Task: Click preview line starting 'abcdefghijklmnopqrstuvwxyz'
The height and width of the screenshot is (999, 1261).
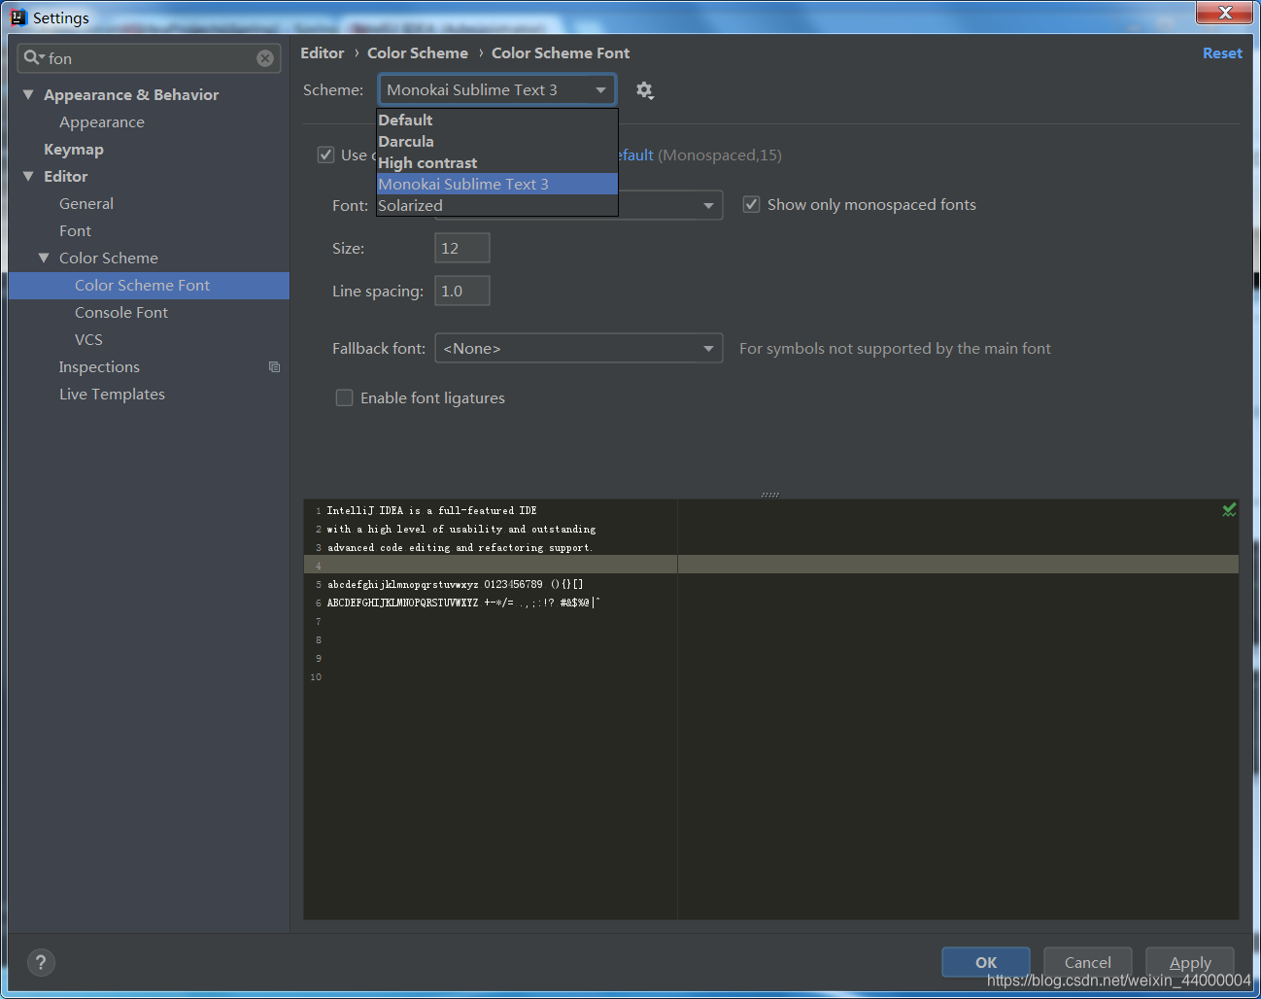Action: coord(456,584)
